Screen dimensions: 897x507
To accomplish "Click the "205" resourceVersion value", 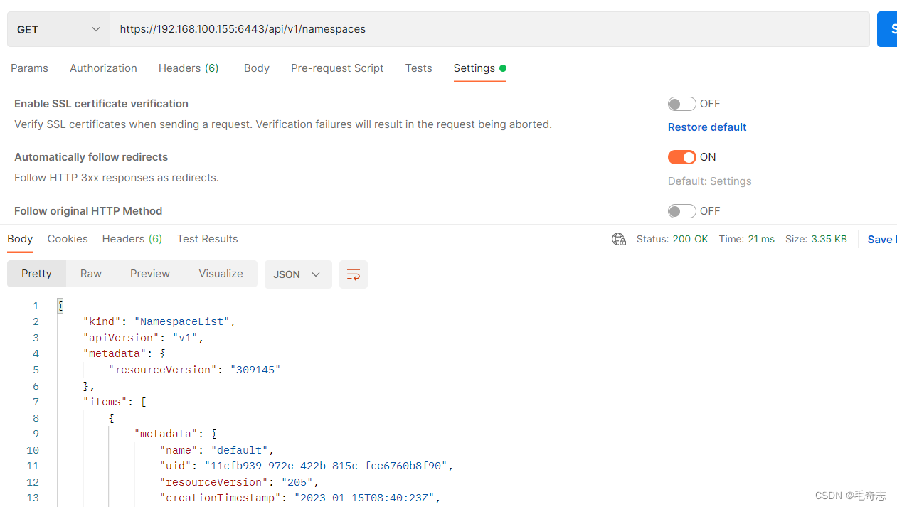I will click(297, 482).
